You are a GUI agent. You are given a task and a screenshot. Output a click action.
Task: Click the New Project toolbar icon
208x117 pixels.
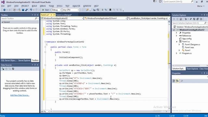click(14, 10)
